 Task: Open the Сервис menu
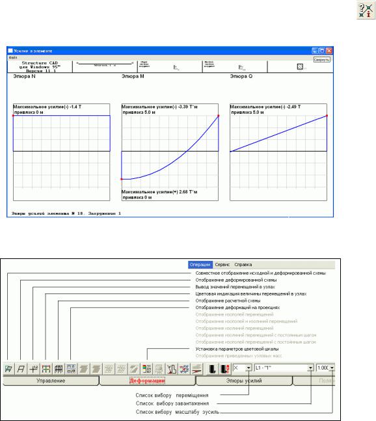[222, 265]
